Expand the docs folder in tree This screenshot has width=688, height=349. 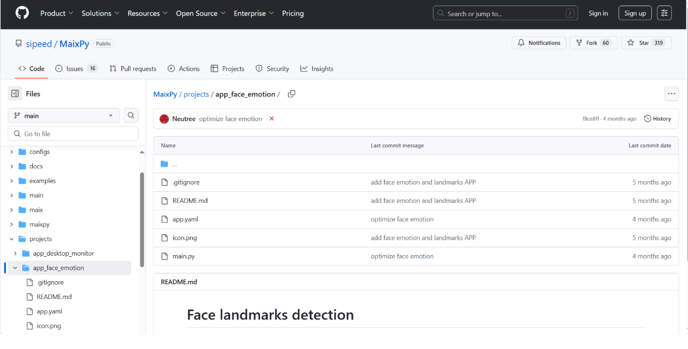coord(12,166)
